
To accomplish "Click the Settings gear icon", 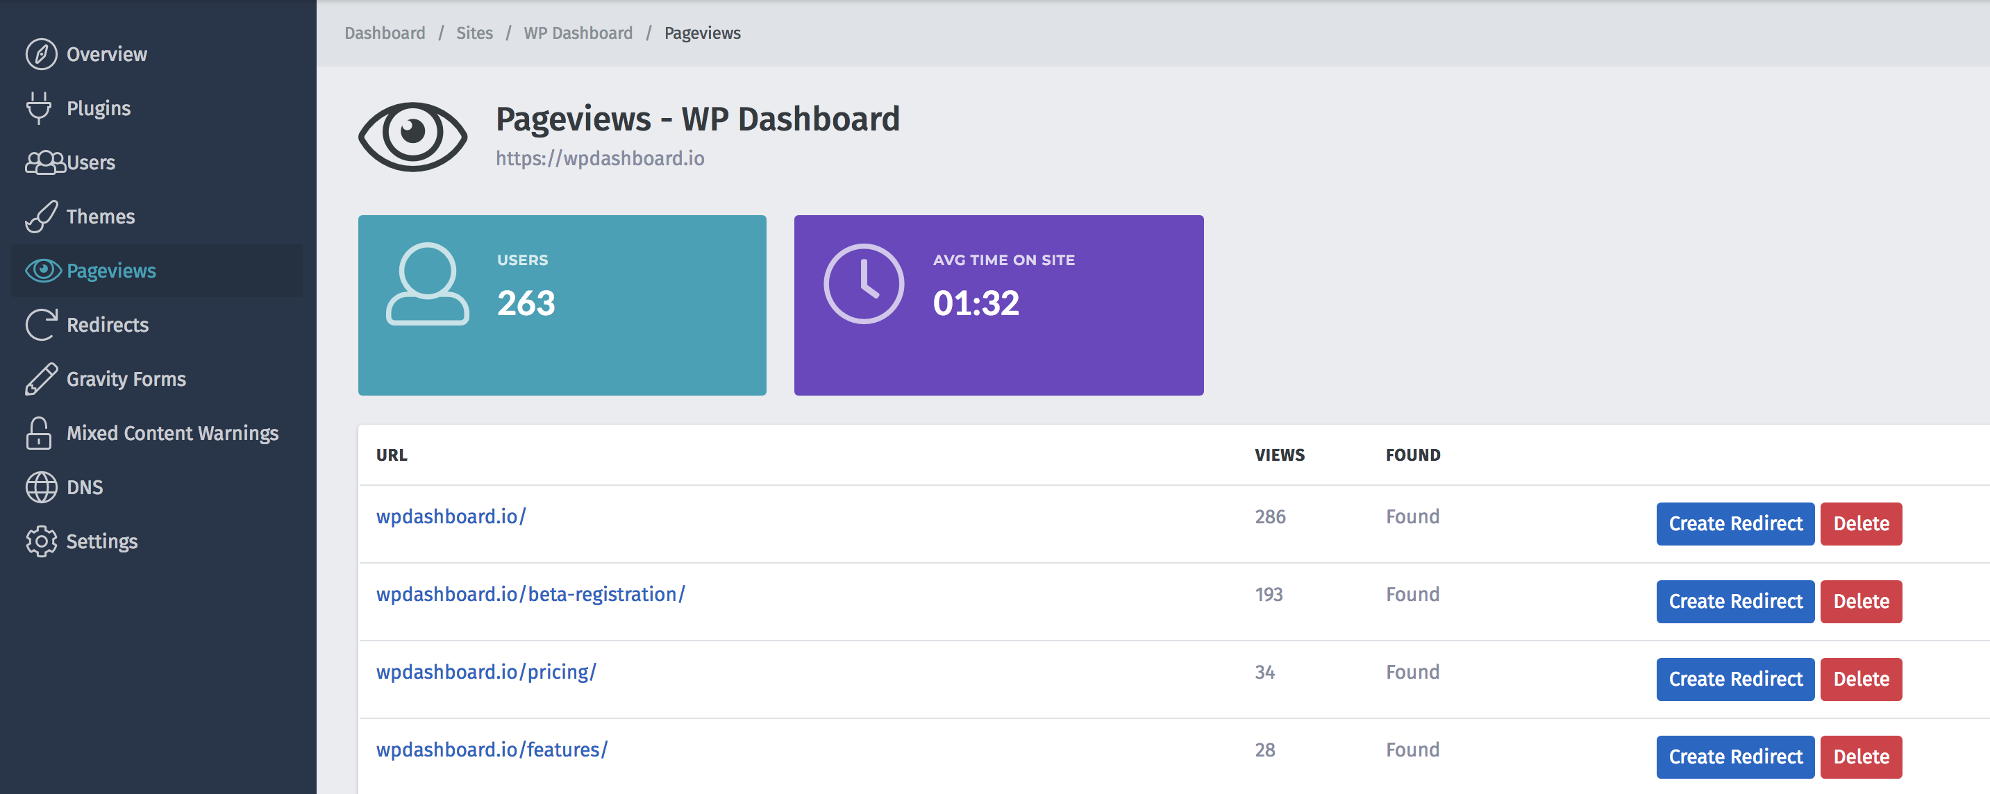I will (41, 541).
